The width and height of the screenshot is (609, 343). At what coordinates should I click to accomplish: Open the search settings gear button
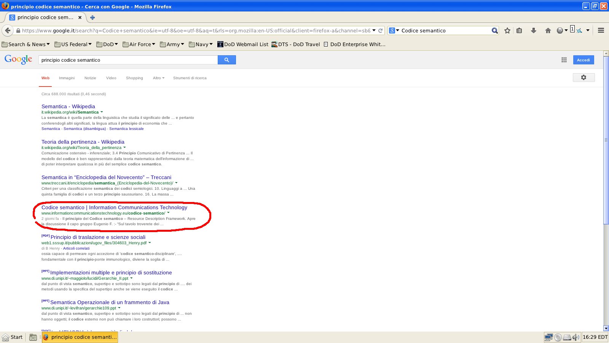tap(583, 77)
